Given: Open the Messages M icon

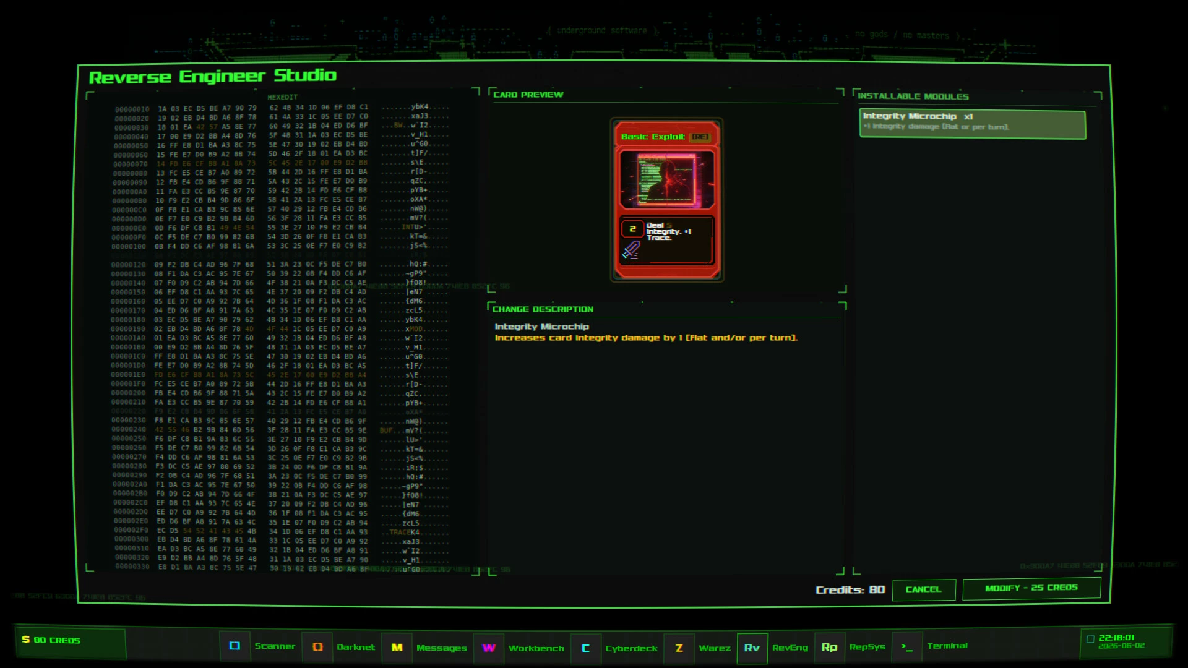Looking at the screenshot, I should (397, 648).
